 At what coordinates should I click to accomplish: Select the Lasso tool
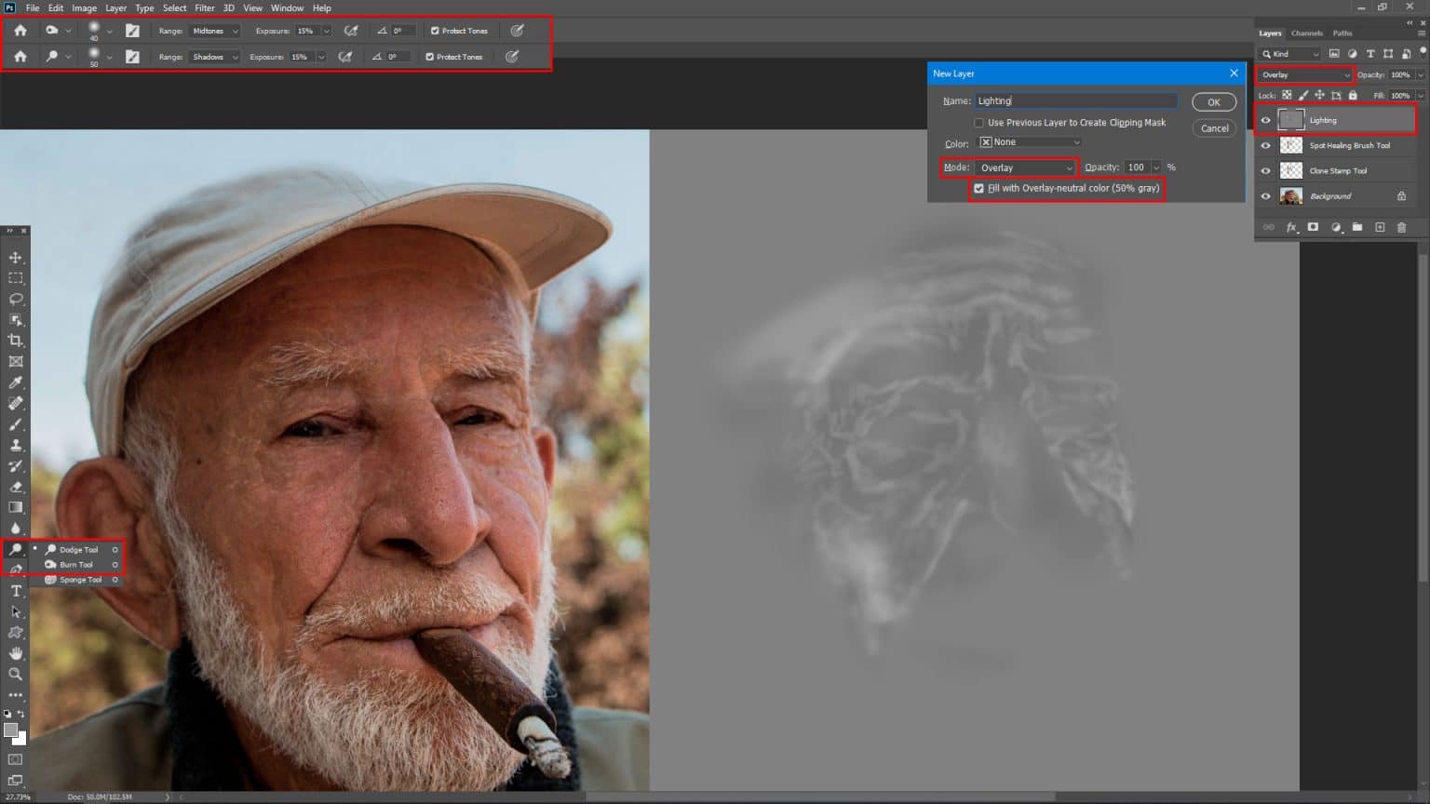point(15,299)
